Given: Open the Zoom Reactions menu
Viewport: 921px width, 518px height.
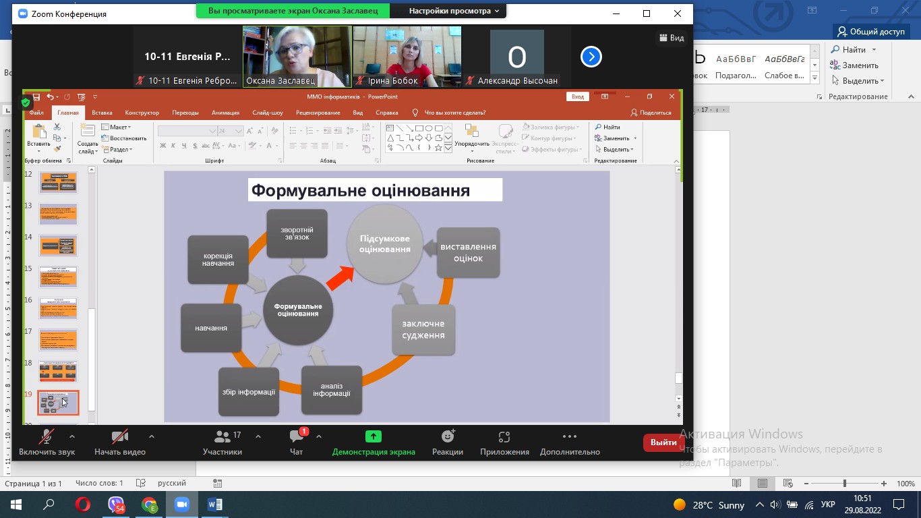Looking at the screenshot, I should 448,442.
